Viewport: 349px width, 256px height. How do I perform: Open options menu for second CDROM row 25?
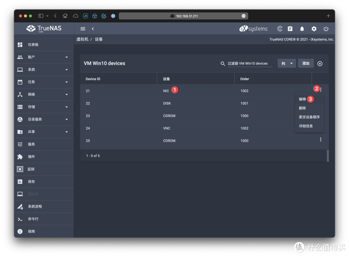tap(321, 139)
